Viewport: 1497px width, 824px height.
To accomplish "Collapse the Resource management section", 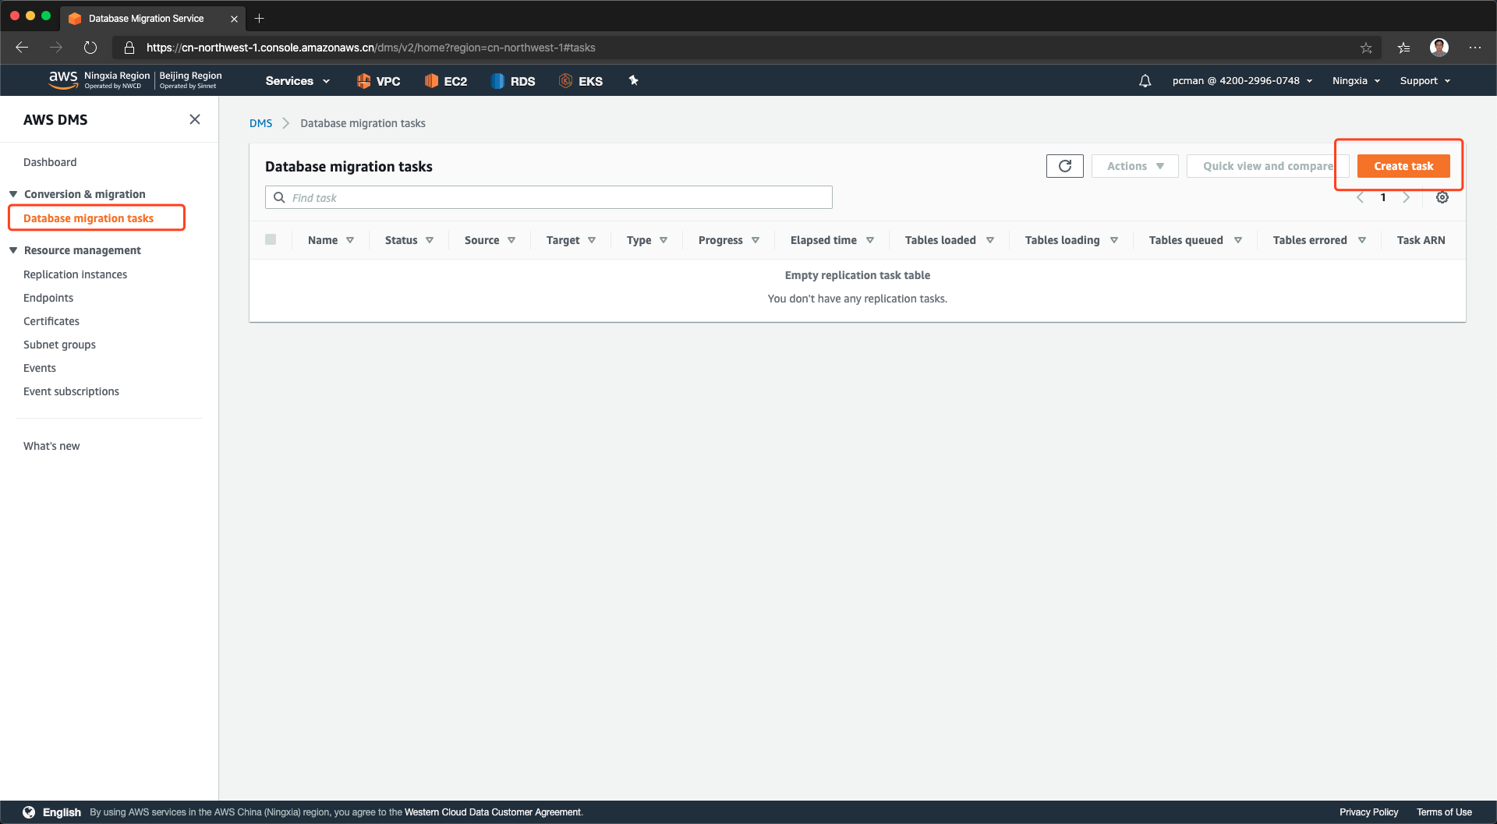I will pyautogui.click(x=13, y=250).
